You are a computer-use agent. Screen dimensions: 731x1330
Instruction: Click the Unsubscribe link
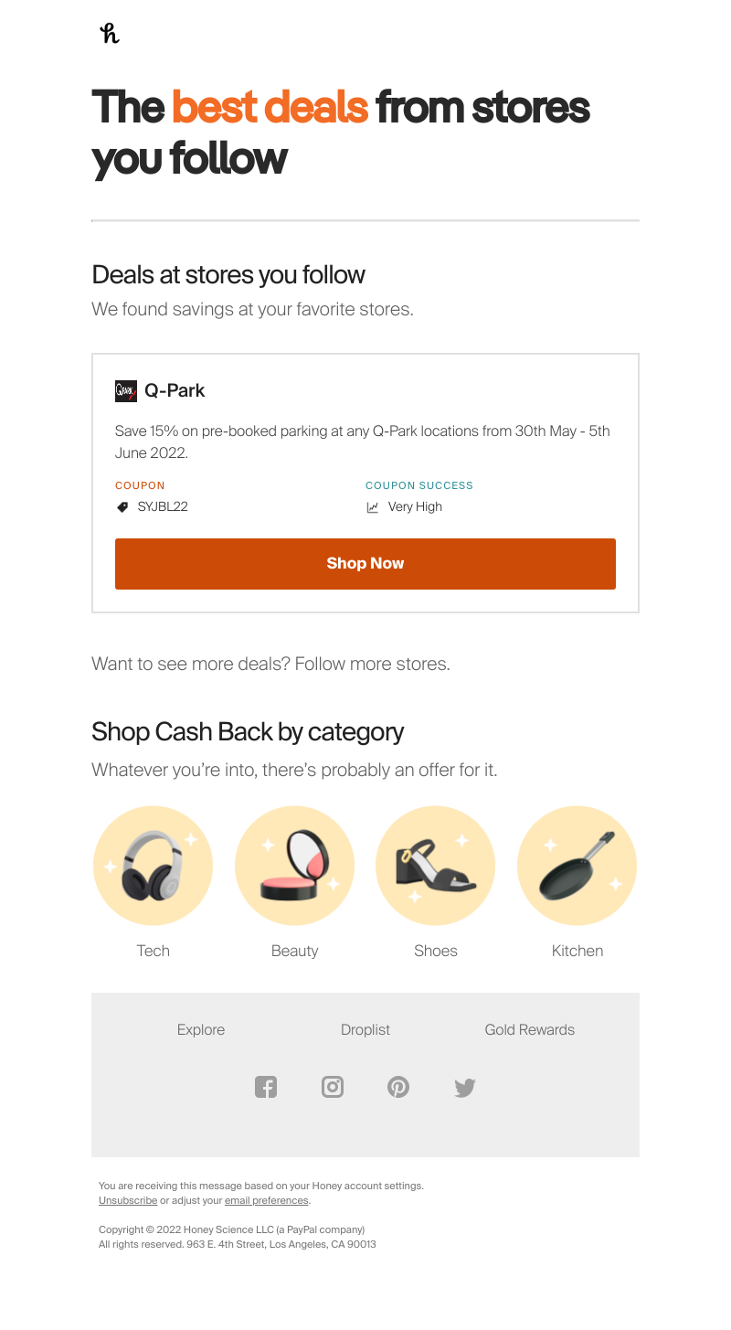[x=128, y=1200]
